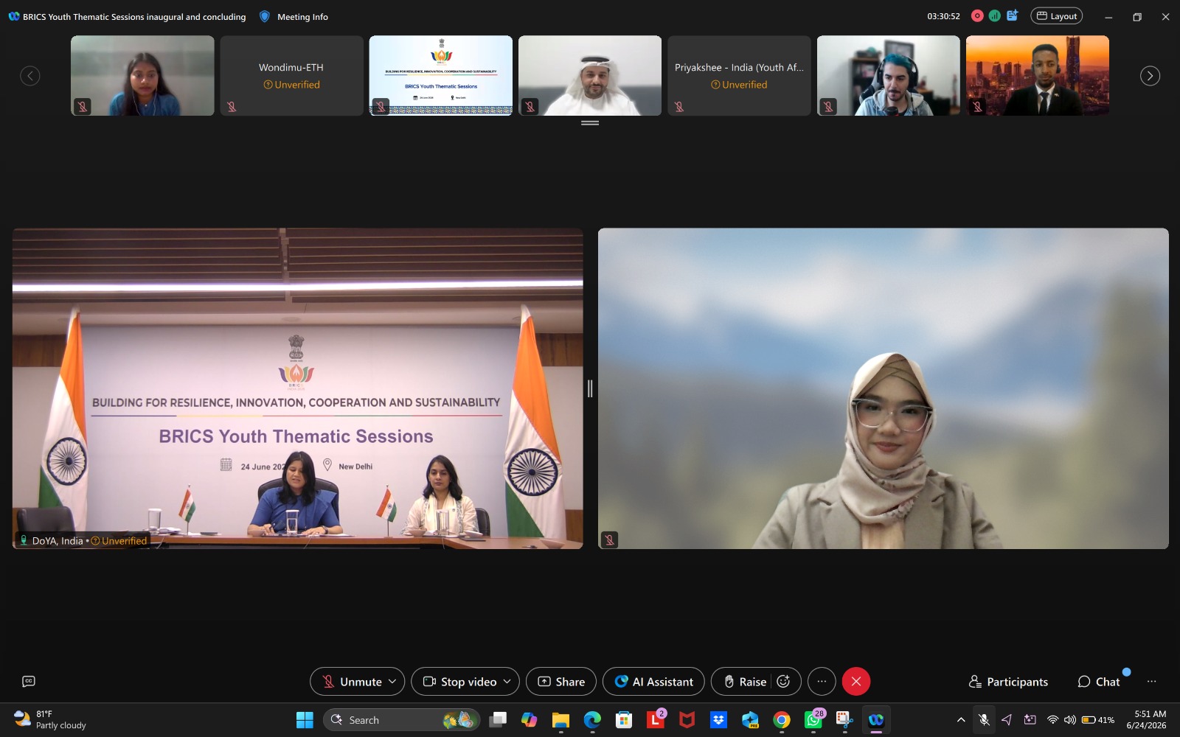Screen dimensions: 1180x737
Task: Click the Unverified label on the DoYA video
Action: coord(119,541)
